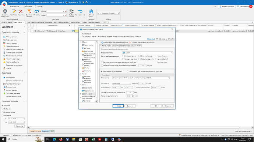Image resolution: width=254 pixels, height=142 pixels.
Task: Open the Администрирование menu
Action: pos(42,3)
